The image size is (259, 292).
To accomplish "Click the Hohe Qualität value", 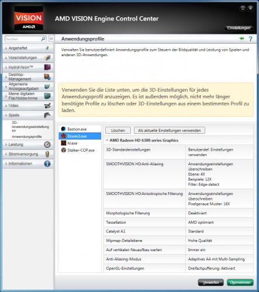I will 200,241.
